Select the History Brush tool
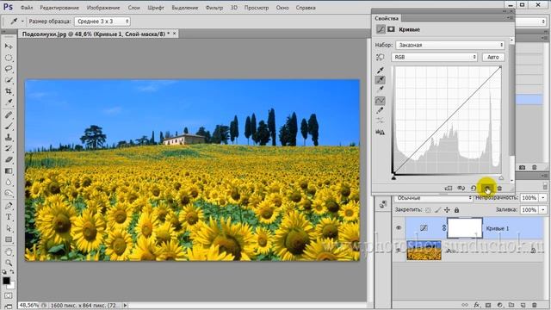This screenshot has height=310, width=551. (x=9, y=149)
